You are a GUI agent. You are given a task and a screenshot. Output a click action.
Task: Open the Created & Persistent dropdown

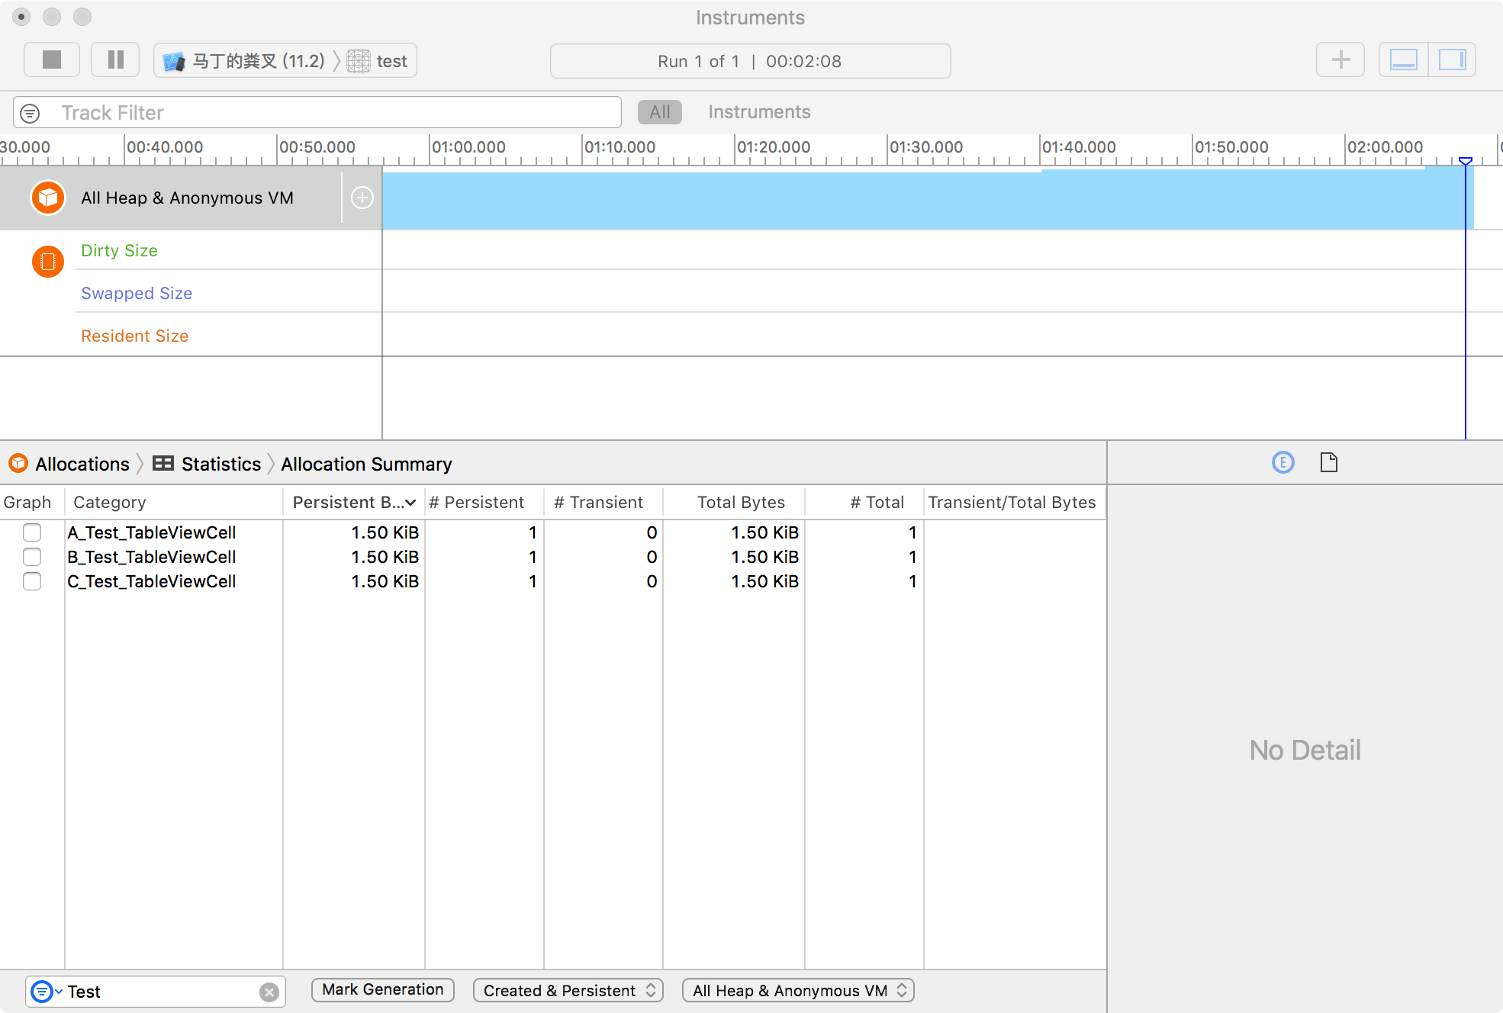(x=568, y=990)
